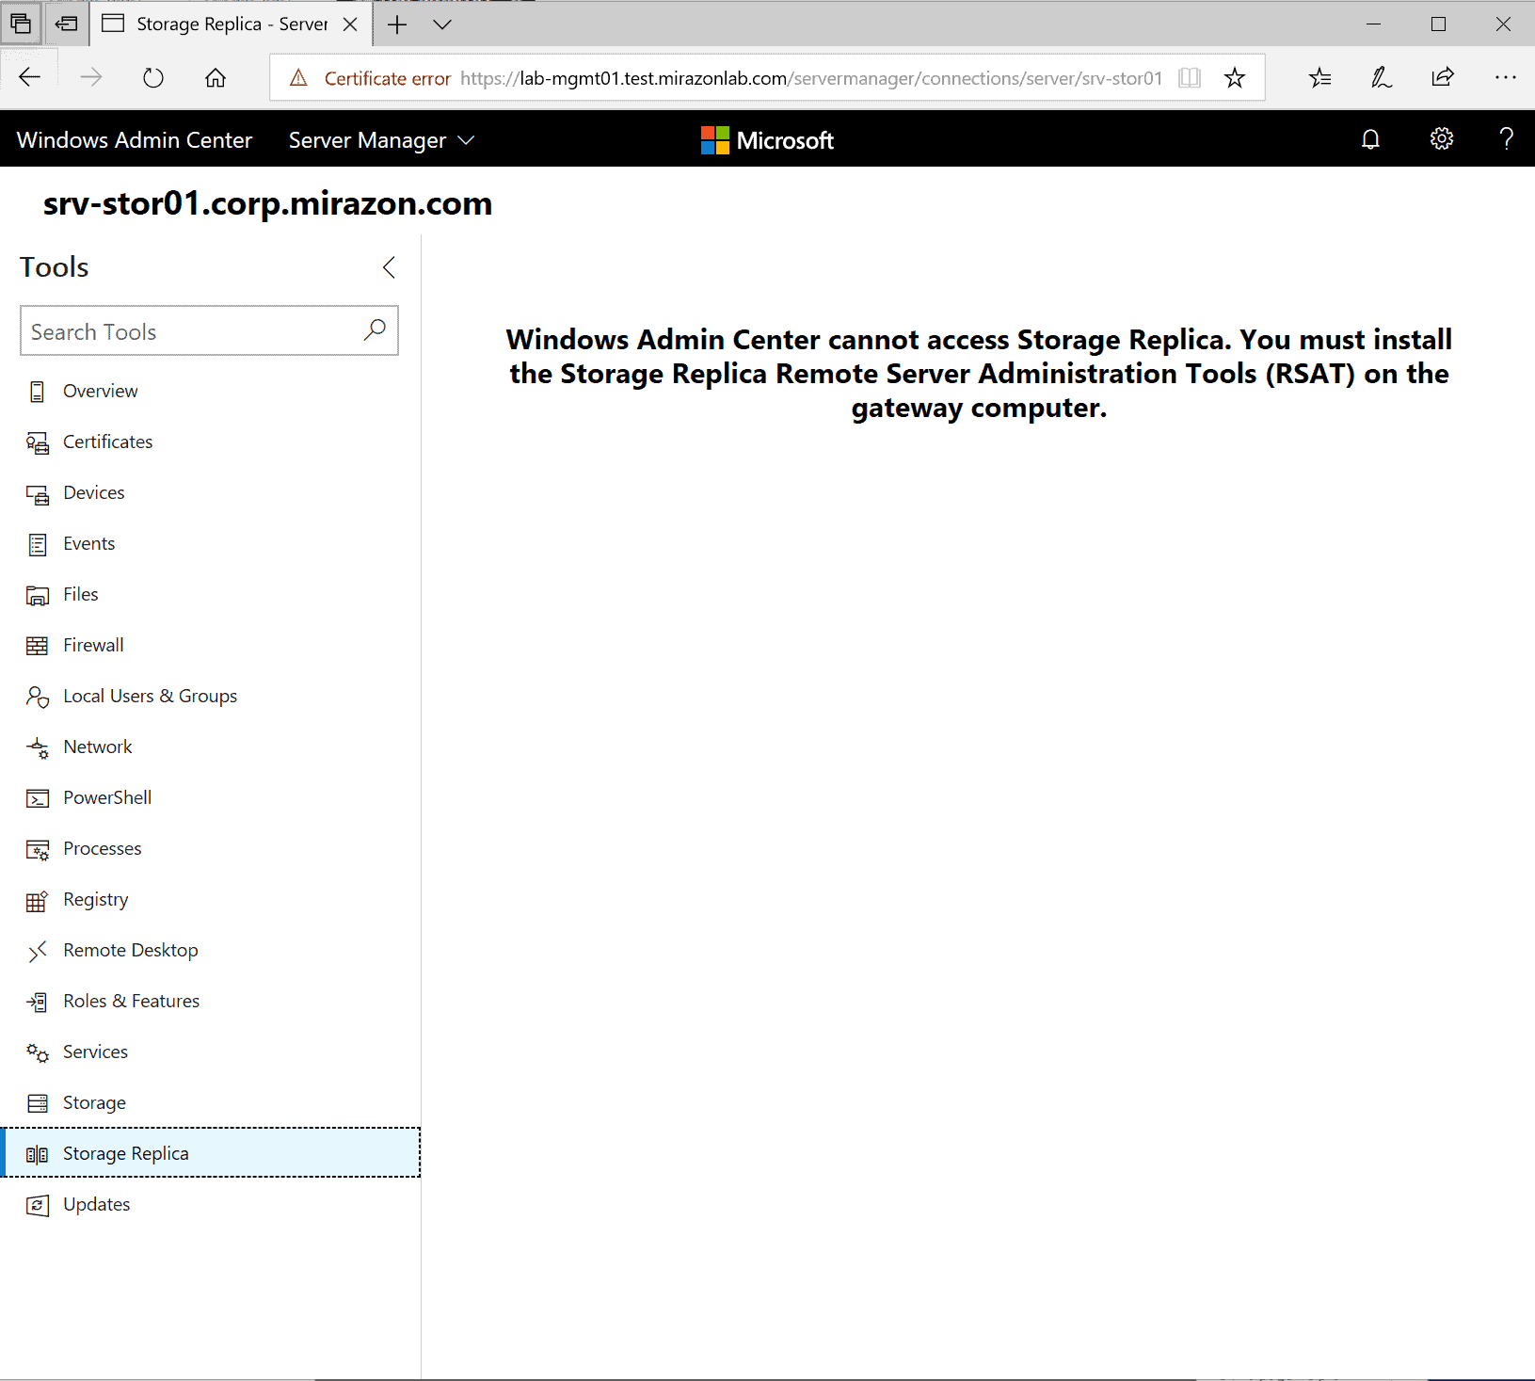Click the Firewall icon in Tools
This screenshot has height=1381, width=1535.
click(37, 646)
